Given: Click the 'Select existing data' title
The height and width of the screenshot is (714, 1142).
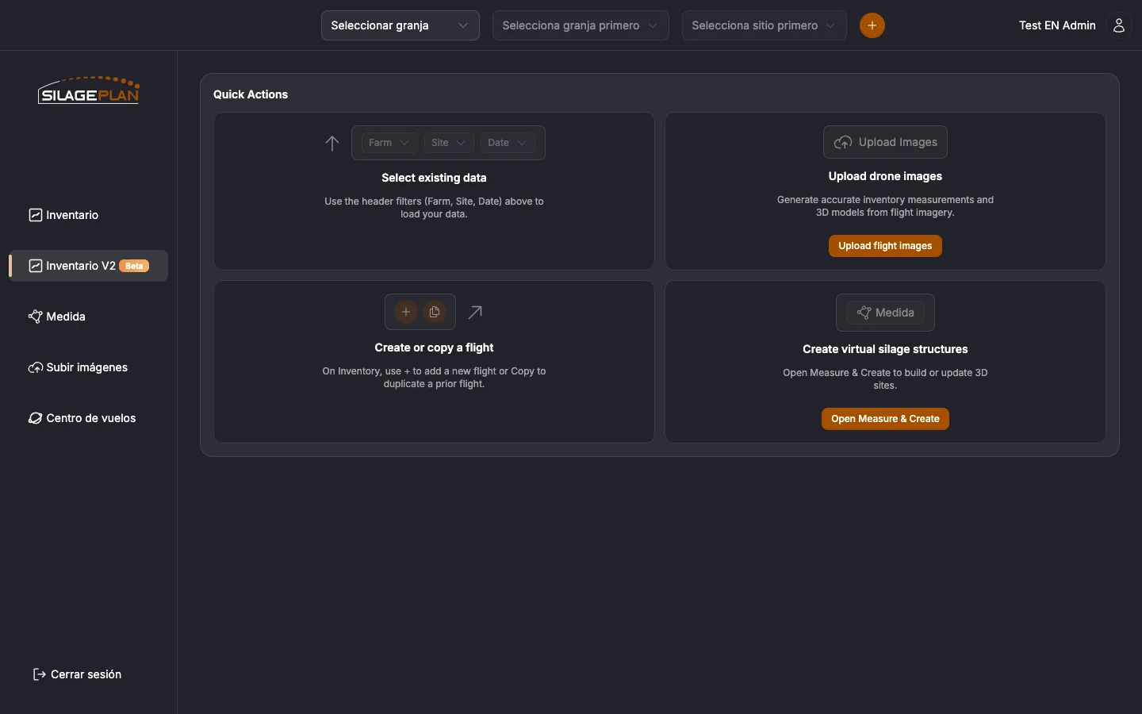Looking at the screenshot, I should [434, 178].
